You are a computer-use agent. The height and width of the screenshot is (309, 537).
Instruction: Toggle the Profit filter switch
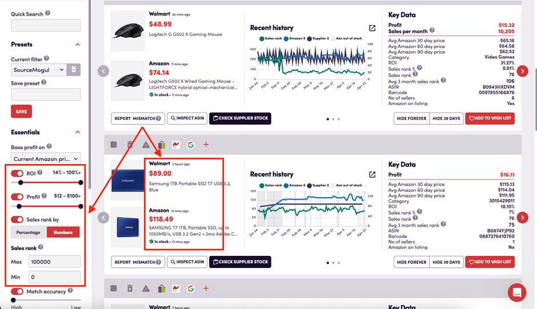pos(17,196)
